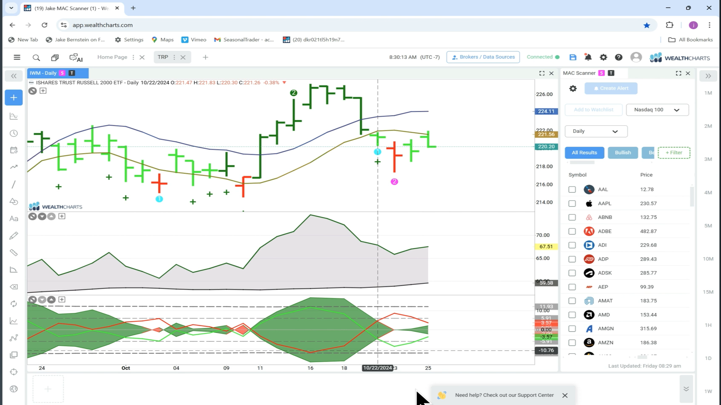Image resolution: width=721 pixels, height=405 pixels.
Task: Click the crosshair target tool in left toolbar
Action: (14, 372)
